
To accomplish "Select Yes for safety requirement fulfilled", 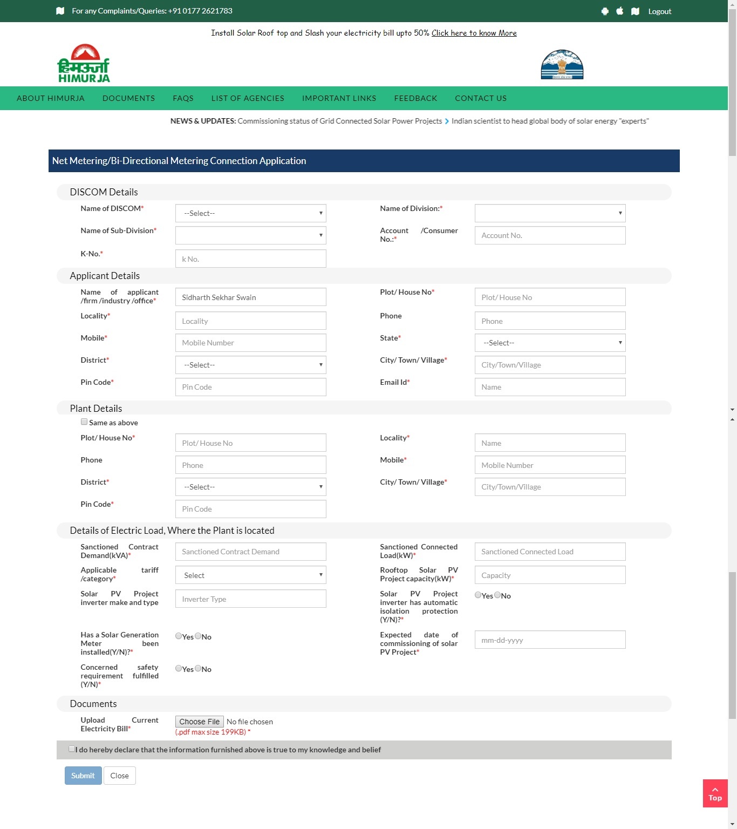I will (179, 669).
